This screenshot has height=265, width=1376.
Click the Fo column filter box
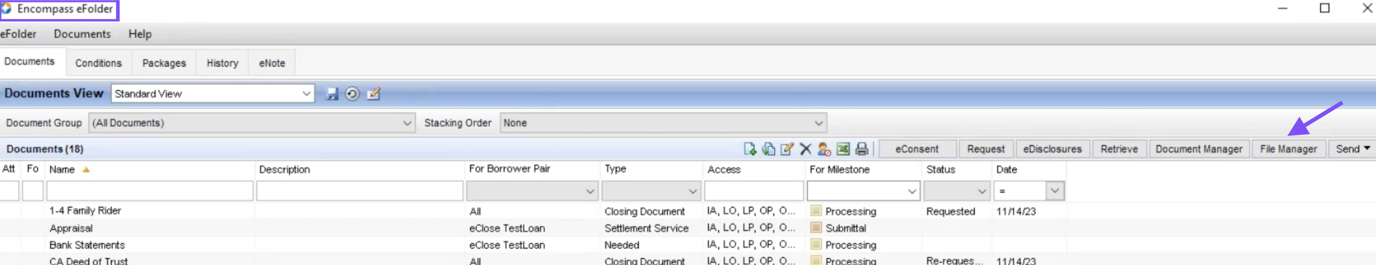click(x=32, y=191)
